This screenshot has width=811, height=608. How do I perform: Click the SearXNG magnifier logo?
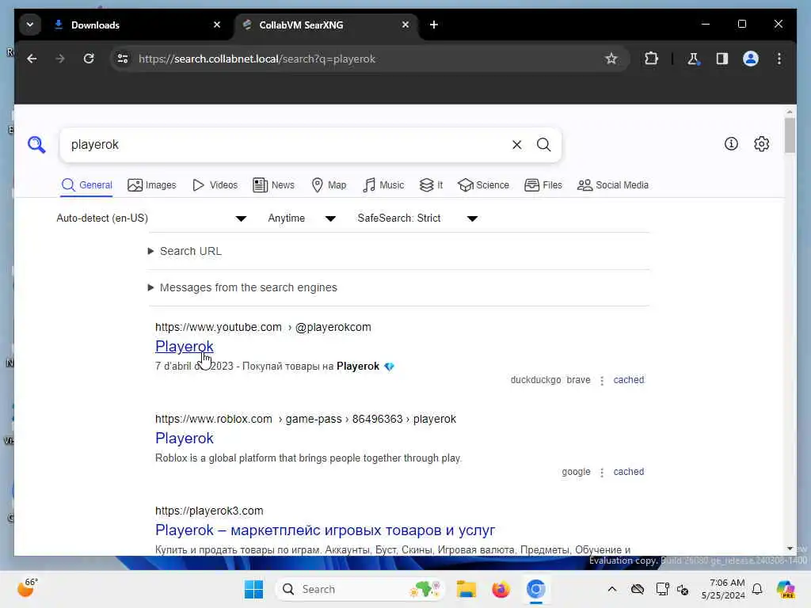36,145
